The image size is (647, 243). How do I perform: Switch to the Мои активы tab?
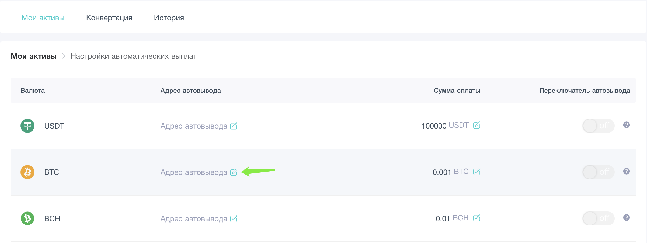(x=43, y=18)
